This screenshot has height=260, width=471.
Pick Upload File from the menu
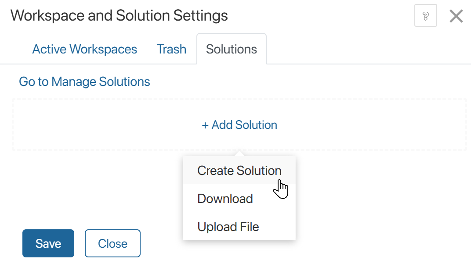228,227
